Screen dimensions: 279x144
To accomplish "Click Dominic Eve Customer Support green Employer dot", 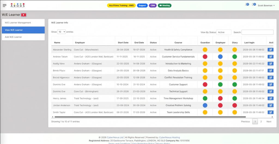I will point(220,85).
